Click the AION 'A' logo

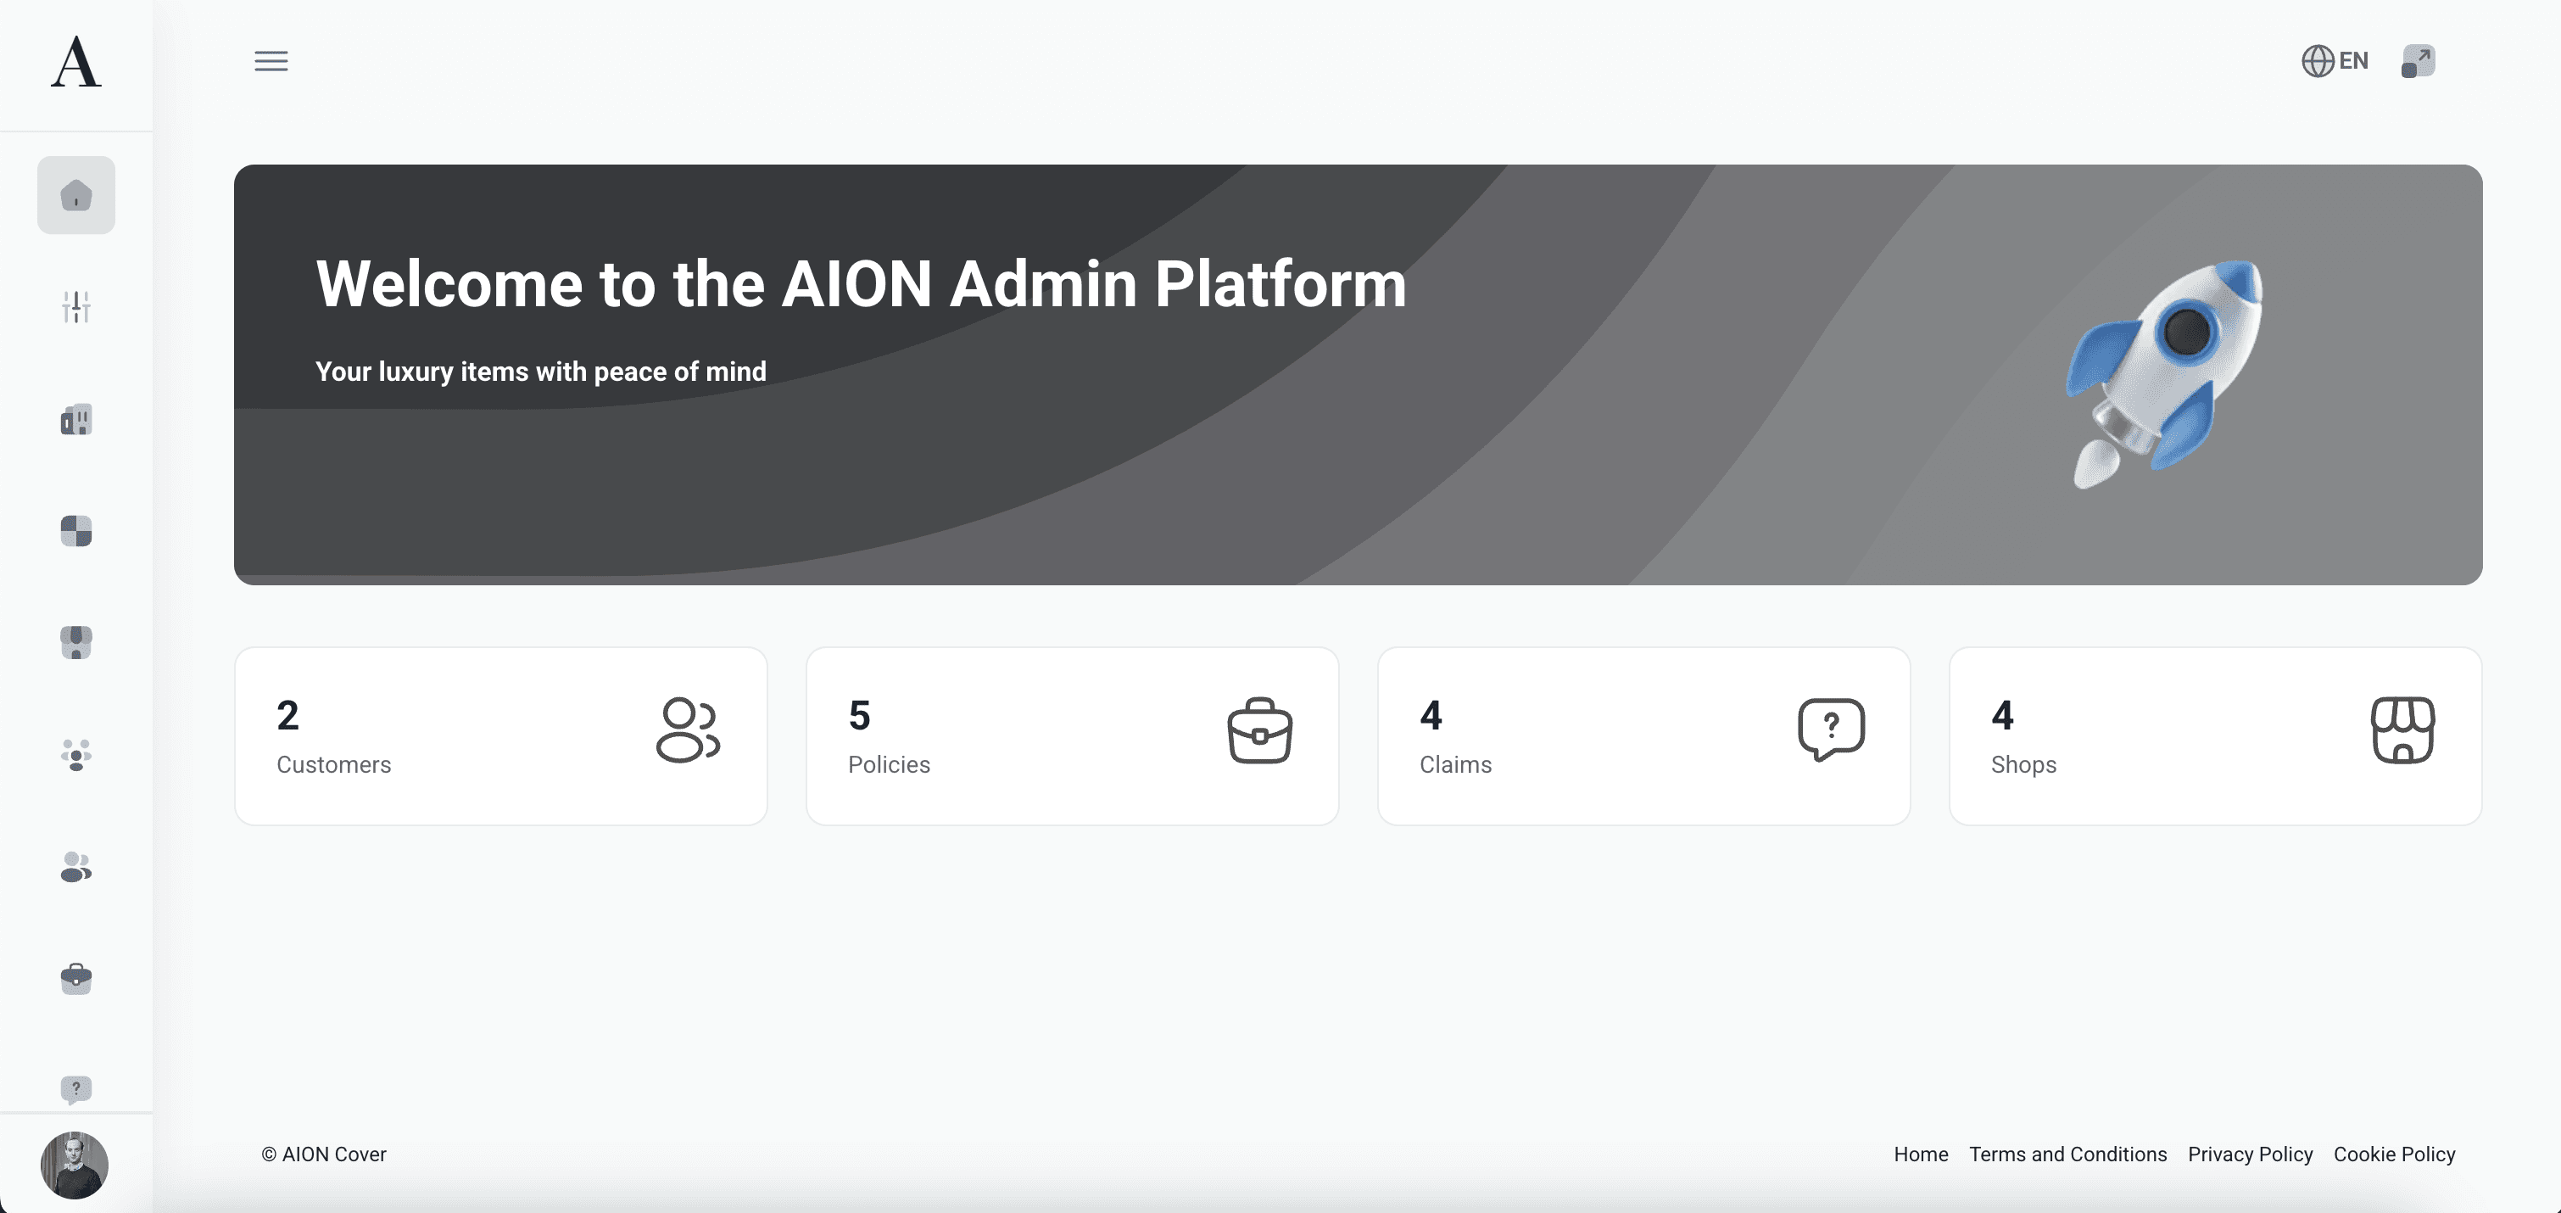[x=76, y=63]
